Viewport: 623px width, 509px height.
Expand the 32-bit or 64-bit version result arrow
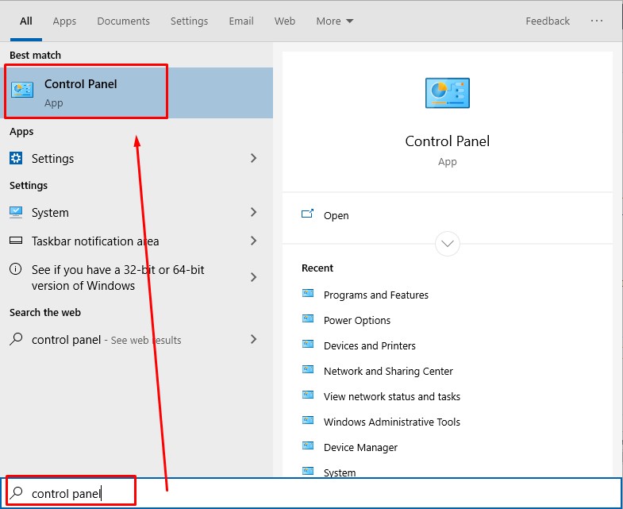(x=253, y=277)
